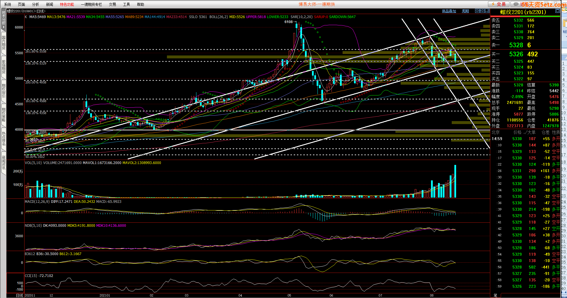Switch to 股指期货 side tab
Image resolution: width=567 pixels, height=298 pixels.
4,67
